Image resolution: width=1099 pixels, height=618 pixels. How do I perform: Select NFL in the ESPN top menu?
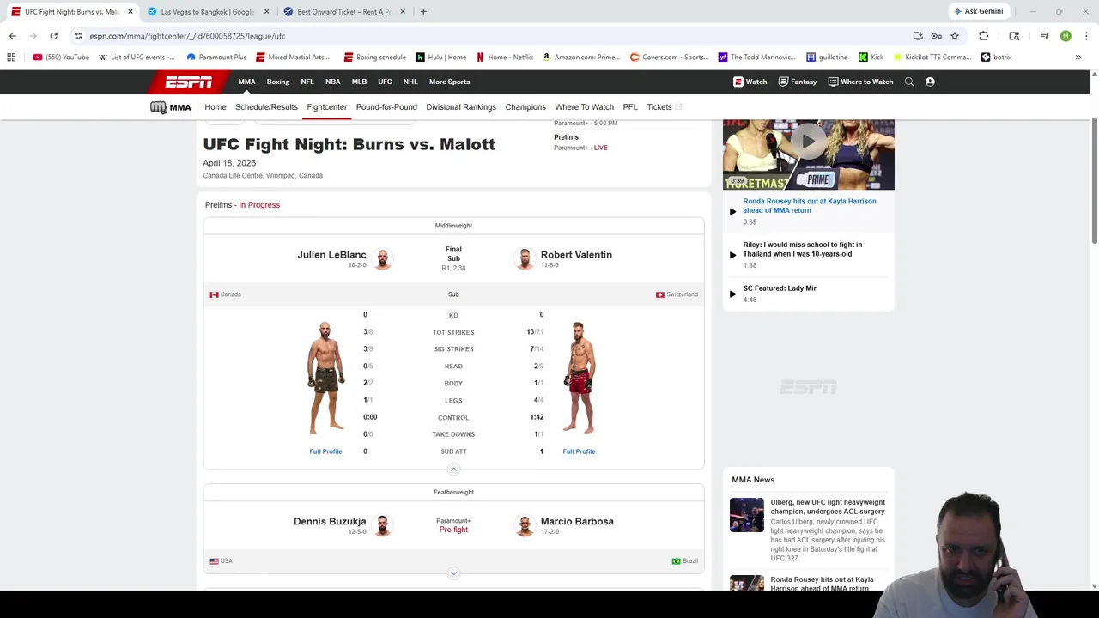[x=307, y=82]
